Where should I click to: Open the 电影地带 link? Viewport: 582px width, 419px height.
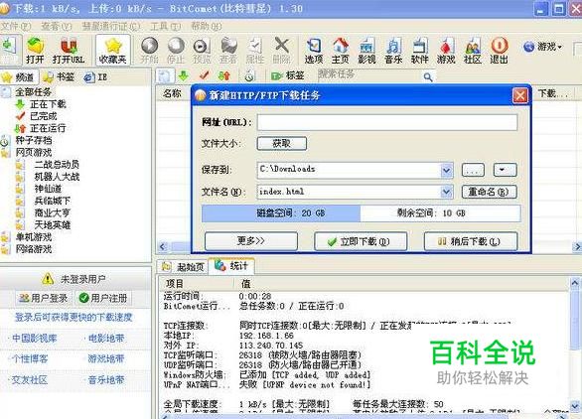[106, 339]
